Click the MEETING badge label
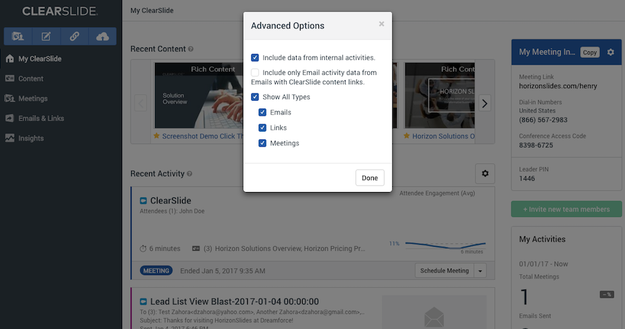 click(x=156, y=270)
